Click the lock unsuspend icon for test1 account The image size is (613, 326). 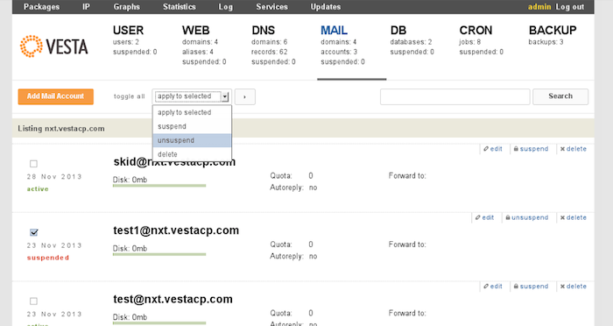click(508, 217)
